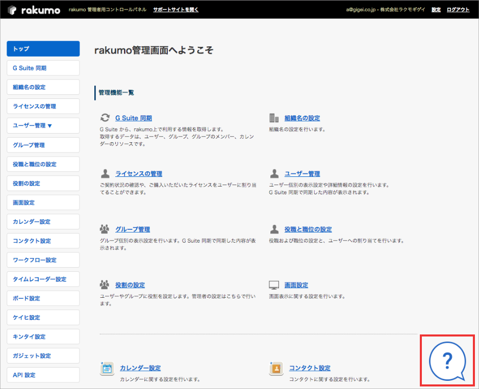Click the building icon beside 組織名の設定
Screen dimensions: 479x389
(x=274, y=118)
